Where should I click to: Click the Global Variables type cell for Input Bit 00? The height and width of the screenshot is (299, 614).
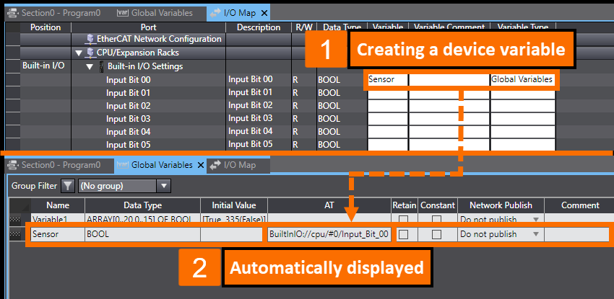523,80
